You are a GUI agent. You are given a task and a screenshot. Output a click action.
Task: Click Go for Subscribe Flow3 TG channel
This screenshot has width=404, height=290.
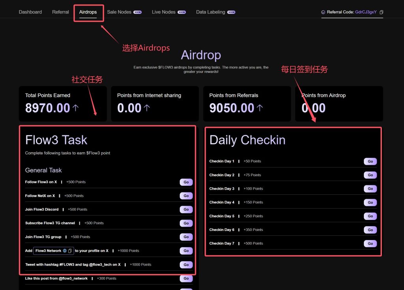tap(186, 223)
